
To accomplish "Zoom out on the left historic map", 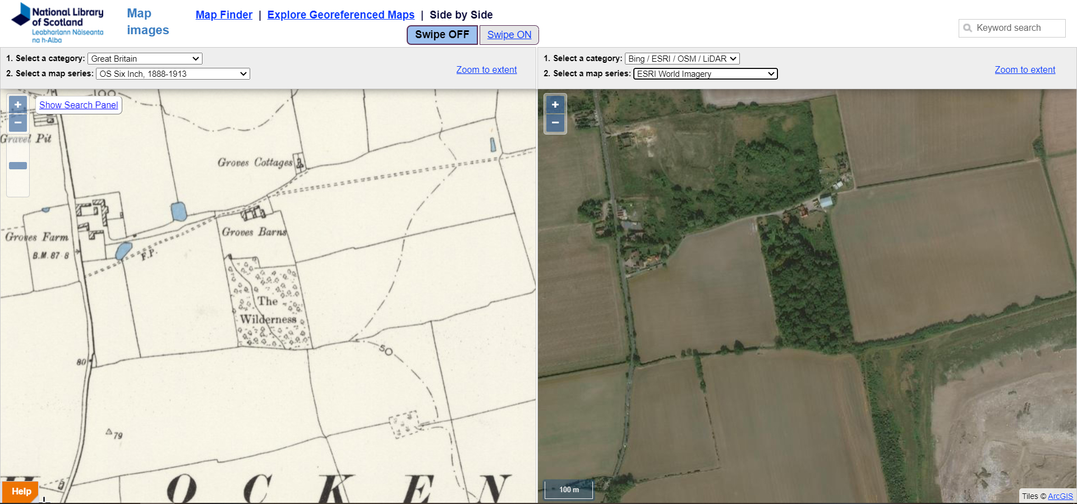I will [x=18, y=122].
